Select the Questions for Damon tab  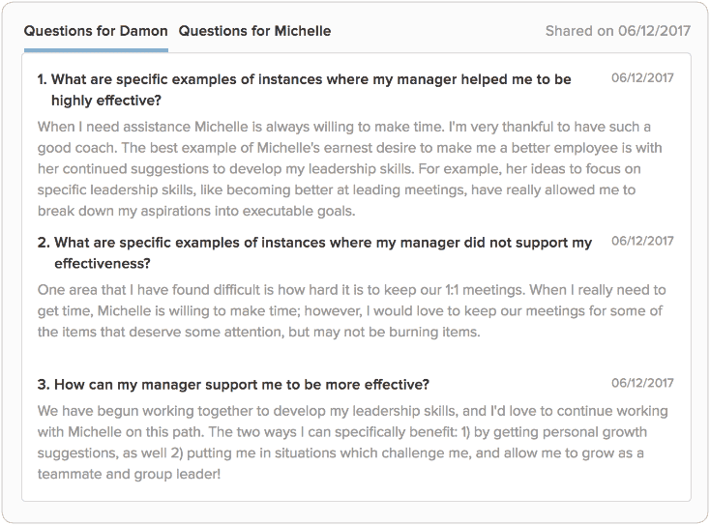(96, 31)
